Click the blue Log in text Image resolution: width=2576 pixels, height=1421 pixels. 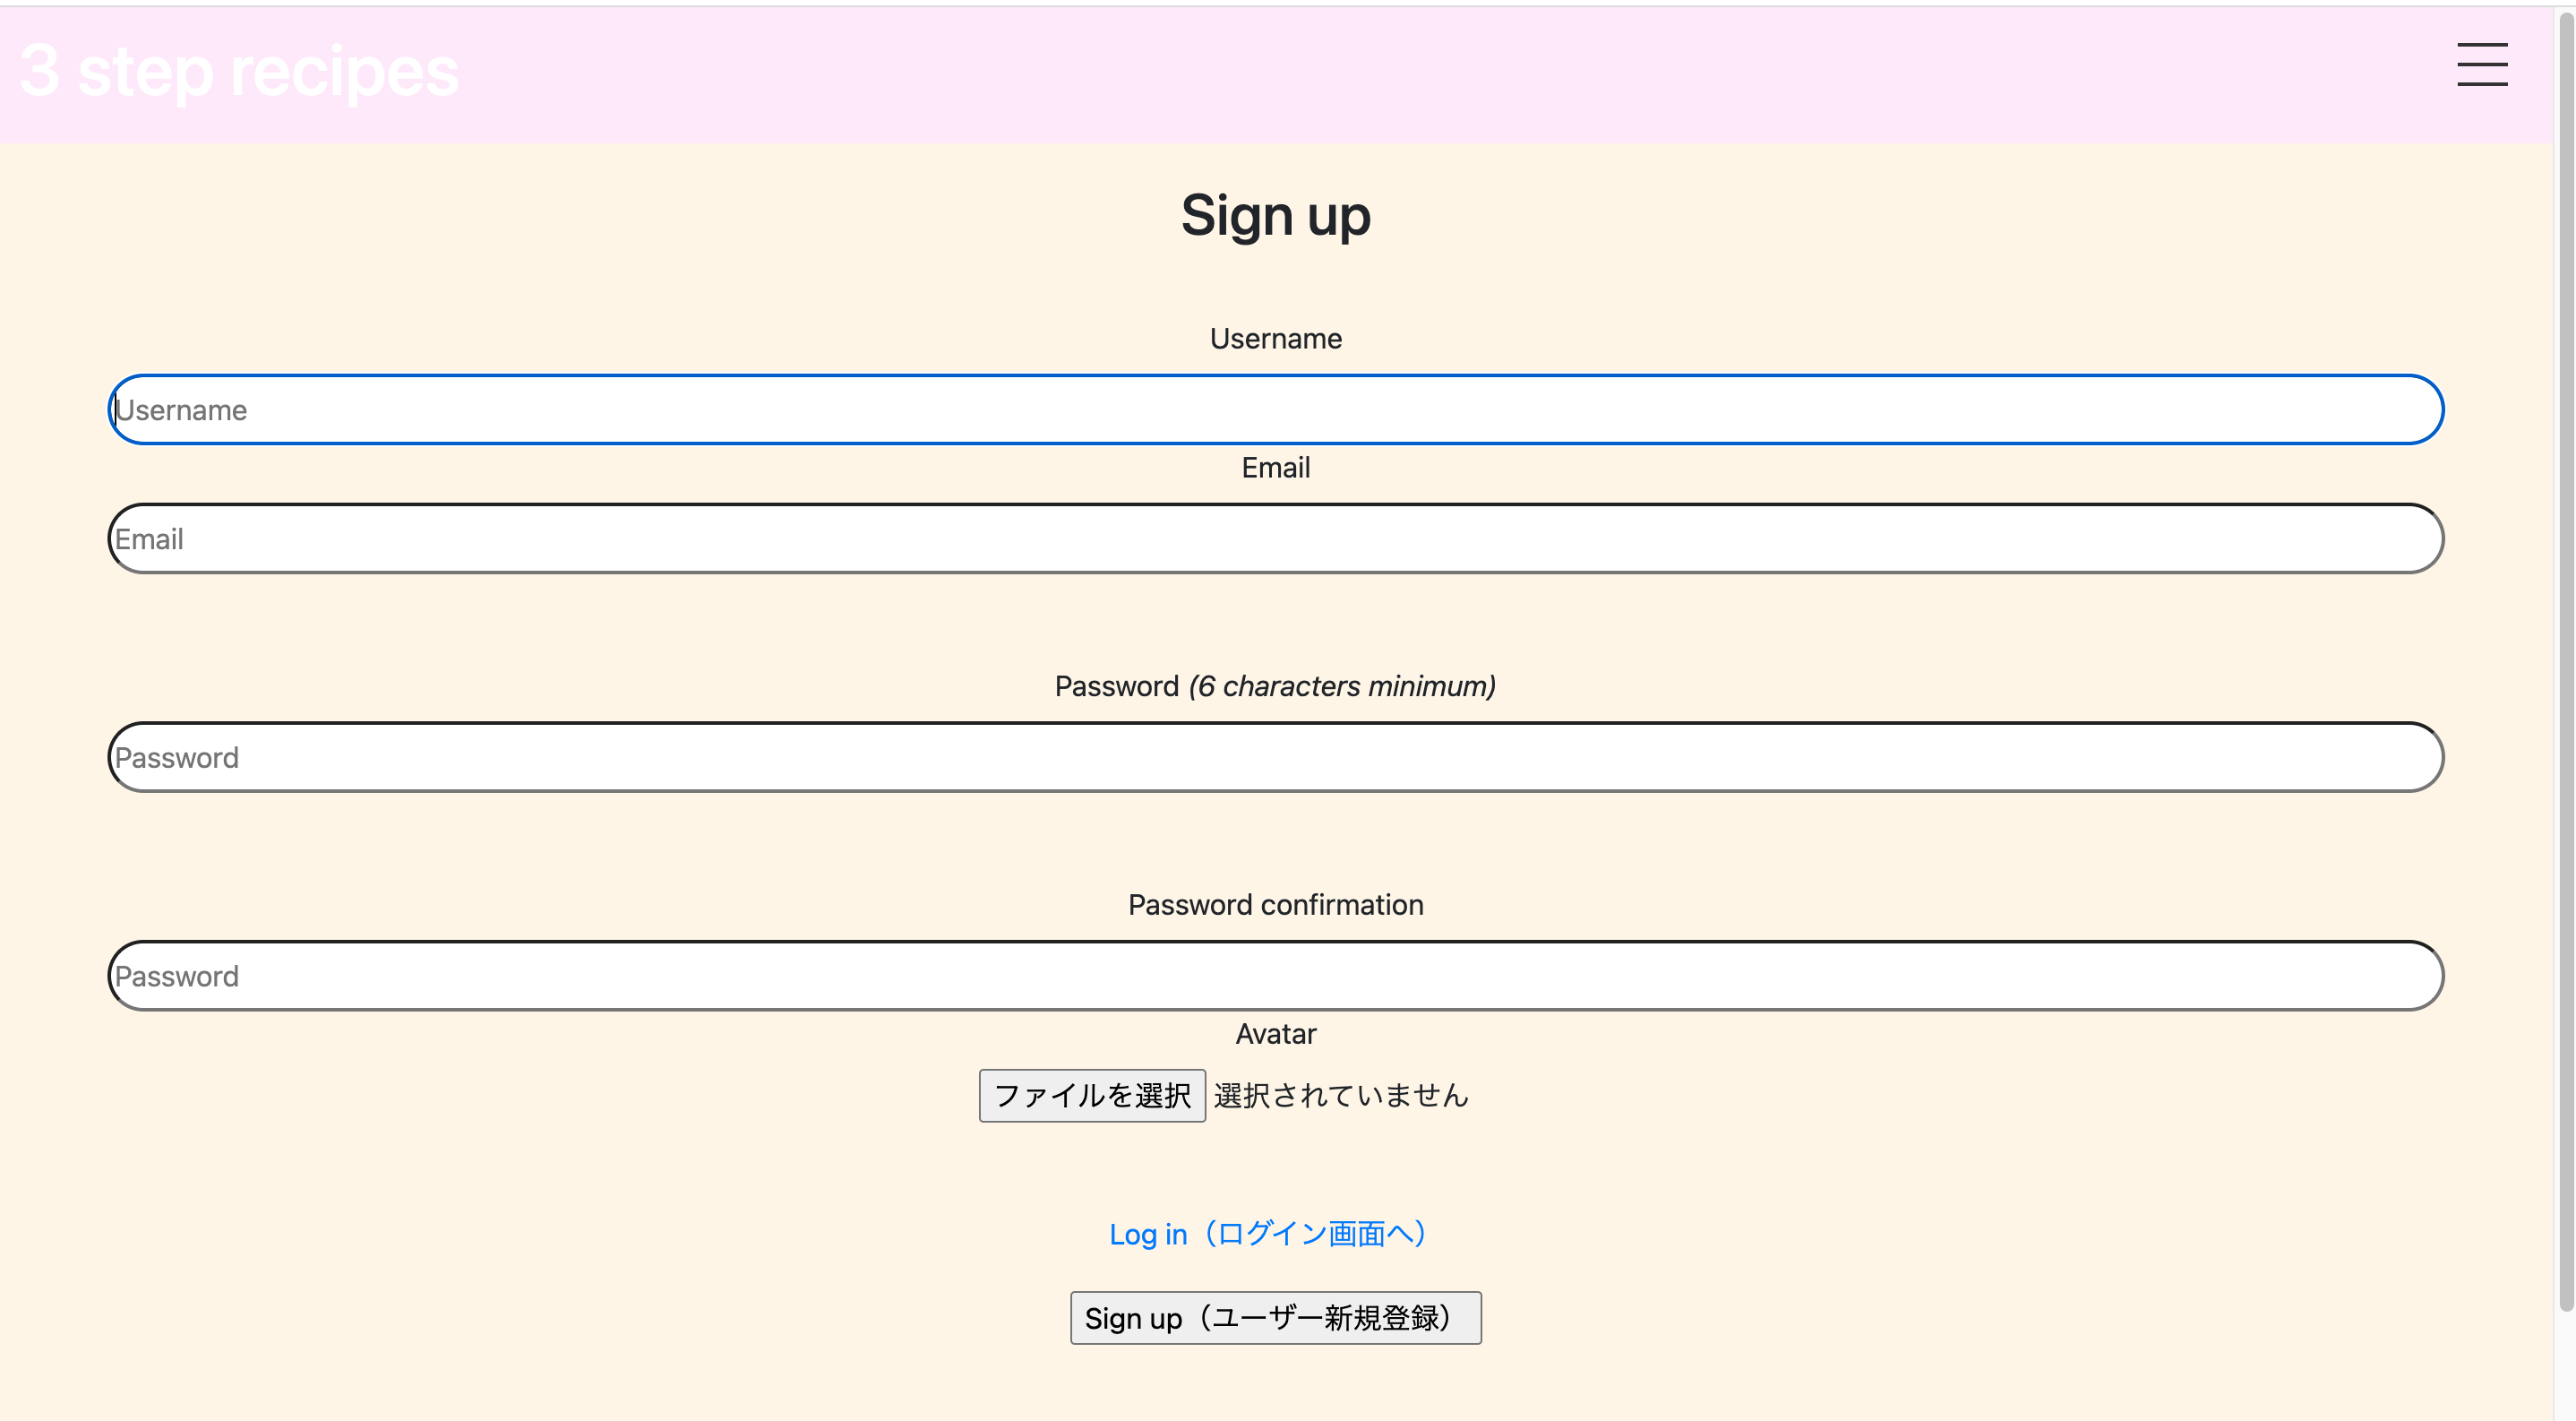1148,1234
